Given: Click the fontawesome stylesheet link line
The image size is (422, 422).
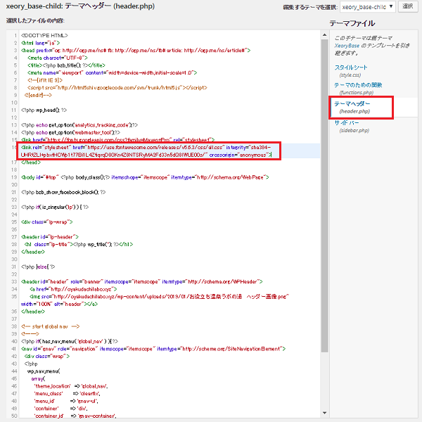Looking at the screenshot, I should coord(147,151).
